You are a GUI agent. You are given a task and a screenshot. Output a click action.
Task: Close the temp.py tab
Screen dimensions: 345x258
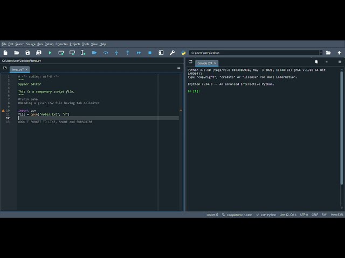[26, 69]
